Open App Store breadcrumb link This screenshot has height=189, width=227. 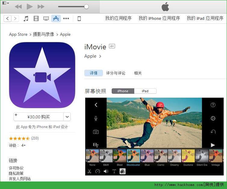[x=18, y=34]
